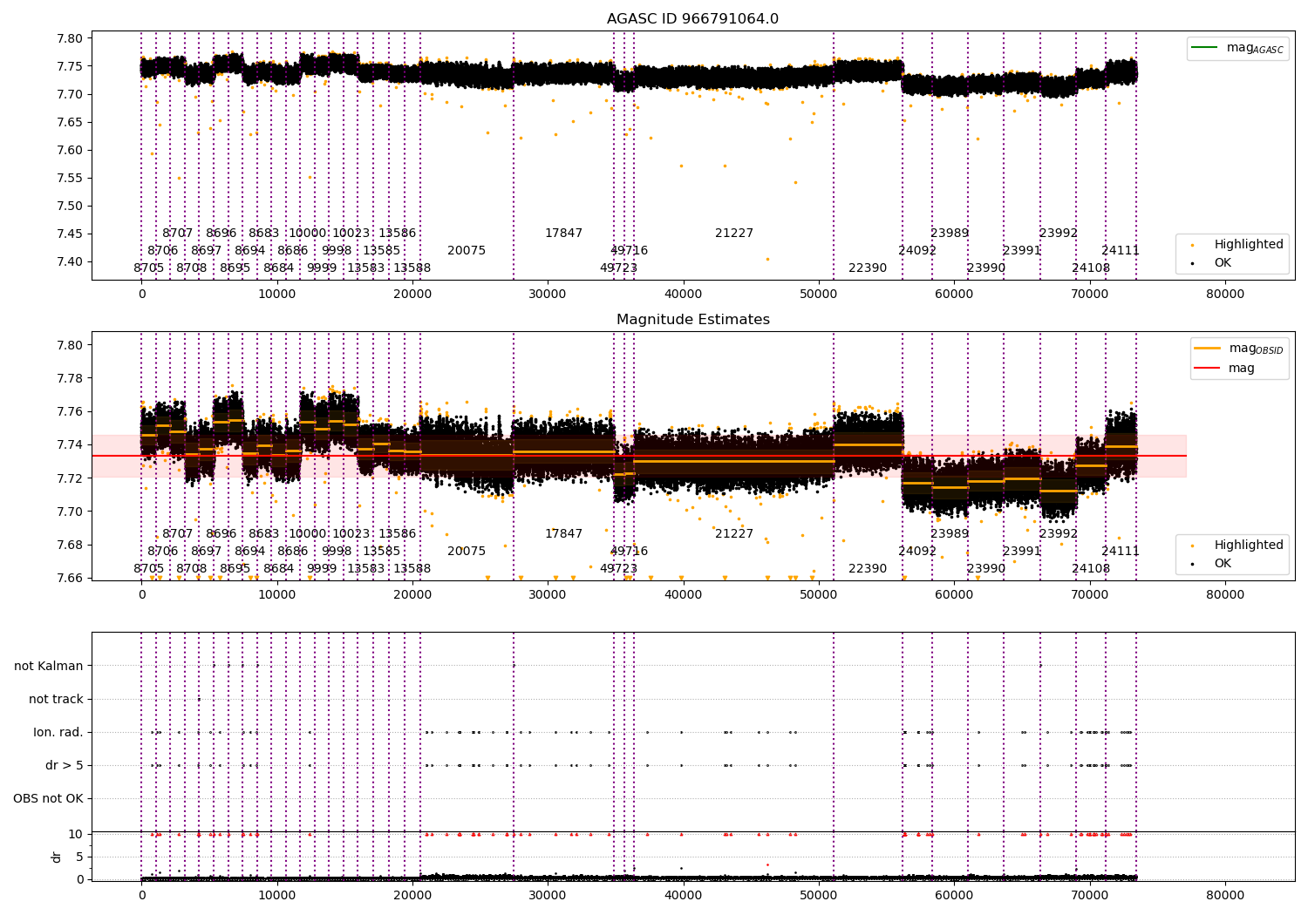Click obsid label 22390 in the middle plot

pos(868,568)
